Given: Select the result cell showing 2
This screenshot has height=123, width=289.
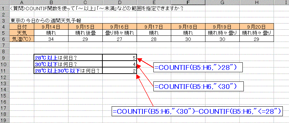Looking at the screenshot, I should (x=120, y=71).
